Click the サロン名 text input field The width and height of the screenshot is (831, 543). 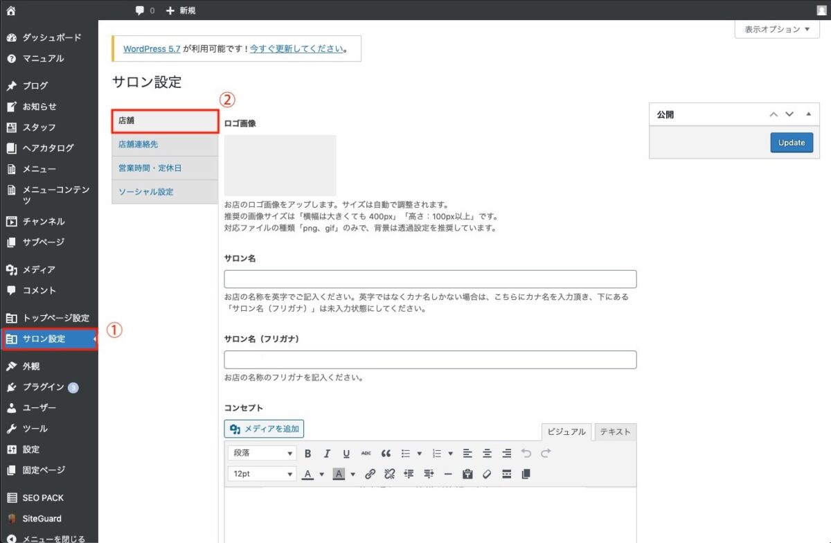pos(430,279)
